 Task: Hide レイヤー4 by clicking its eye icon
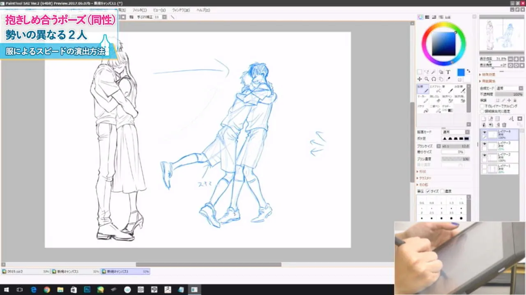tap(484, 132)
